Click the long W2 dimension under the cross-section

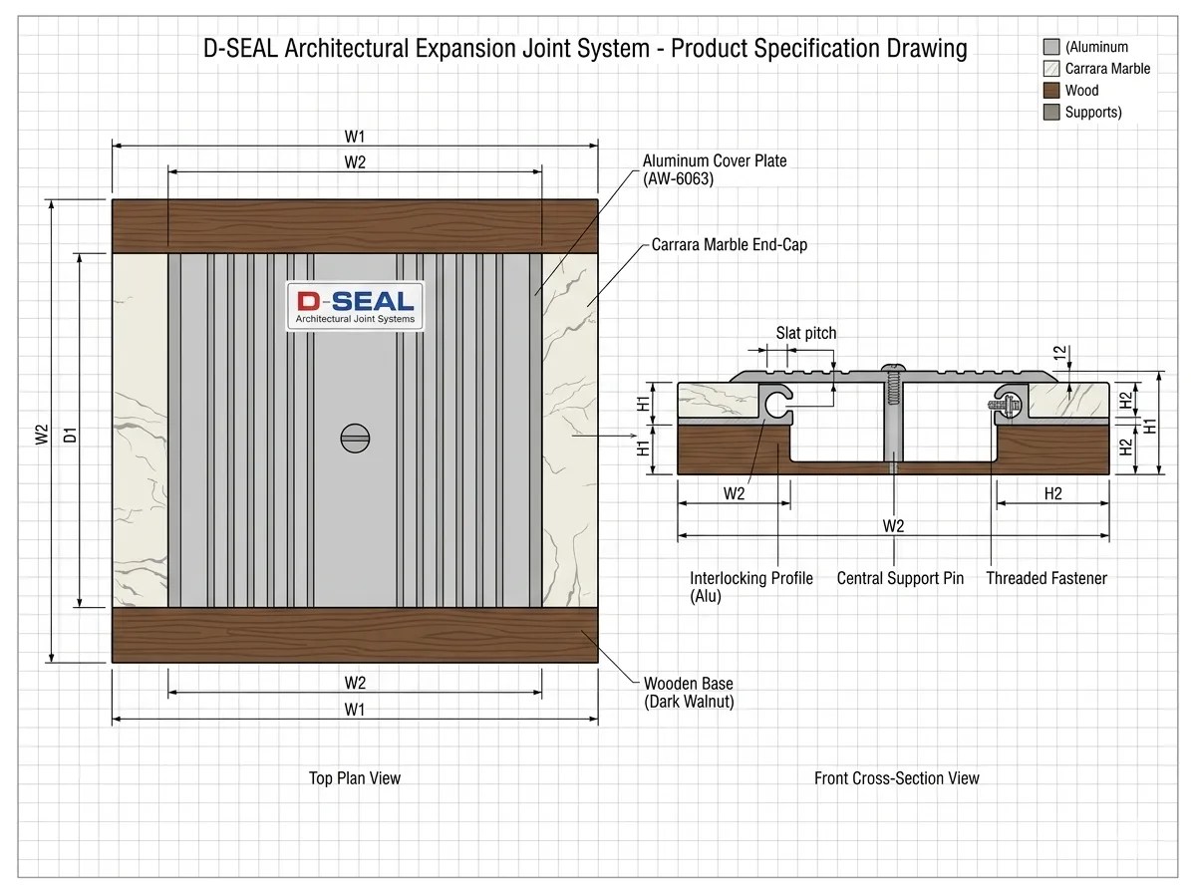click(893, 526)
